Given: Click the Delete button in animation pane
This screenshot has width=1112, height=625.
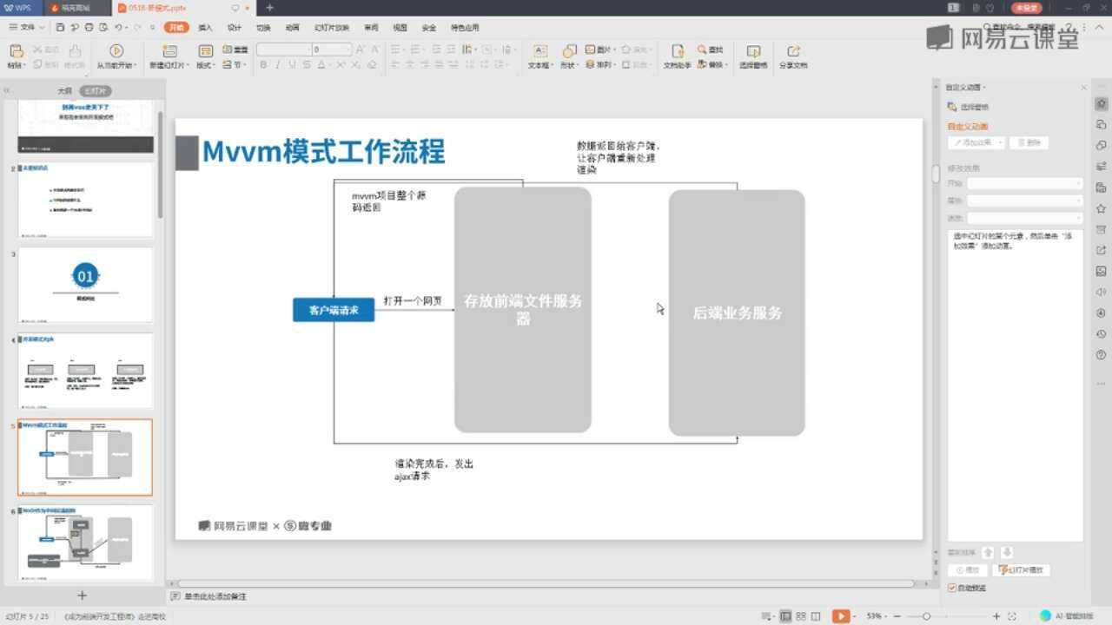Looking at the screenshot, I should (1029, 142).
